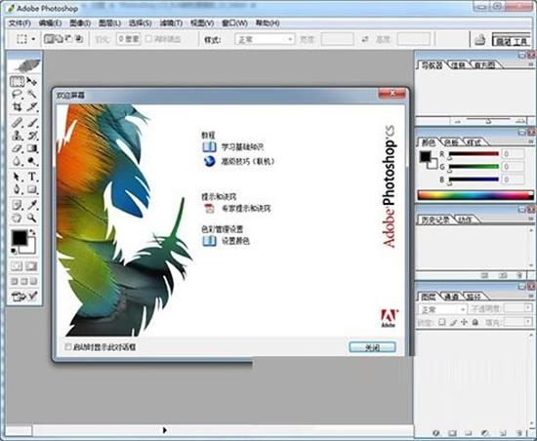Viewport: 537px width, 441px height.
Task: Select the Eraser tool
Action: 17,148
